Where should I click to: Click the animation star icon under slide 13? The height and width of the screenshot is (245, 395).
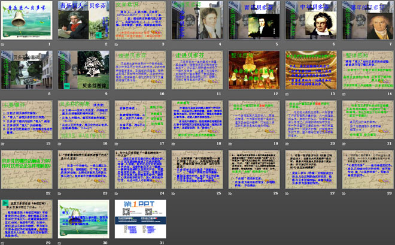287,94
